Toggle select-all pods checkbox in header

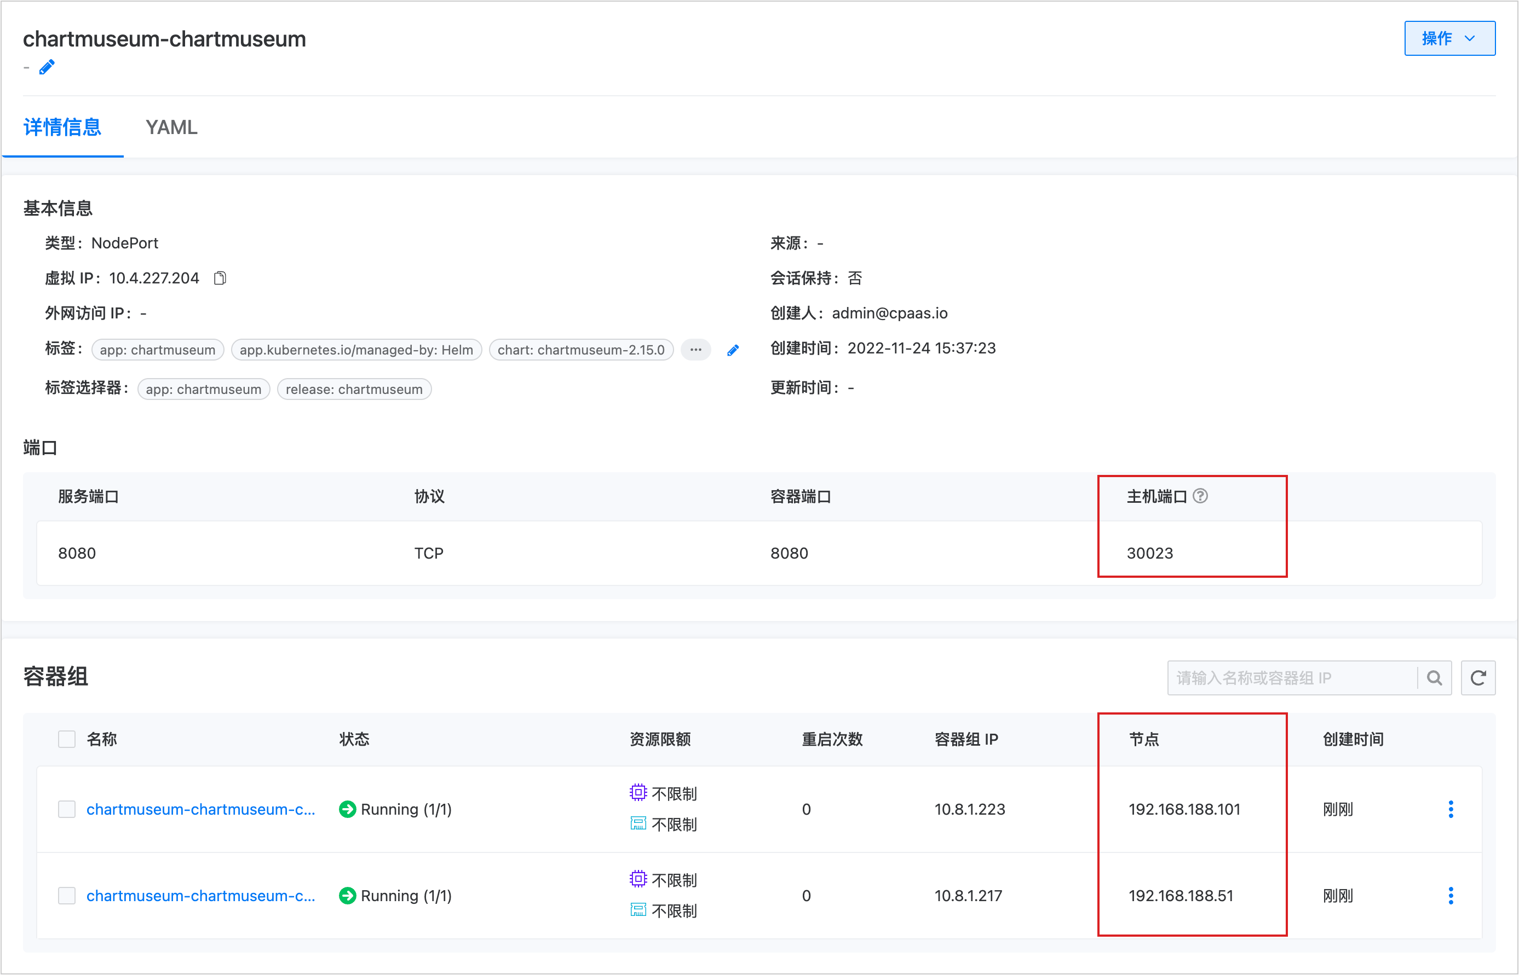[66, 740]
